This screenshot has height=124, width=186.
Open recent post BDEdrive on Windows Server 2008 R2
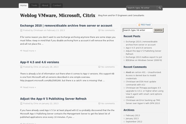tap(144, 60)
